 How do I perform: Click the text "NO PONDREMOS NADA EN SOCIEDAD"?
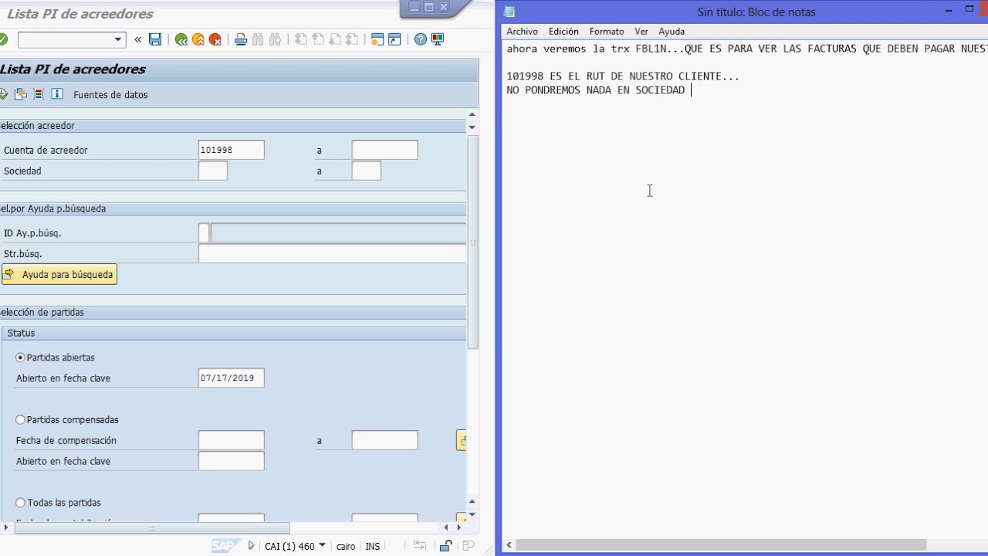point(595,90)
